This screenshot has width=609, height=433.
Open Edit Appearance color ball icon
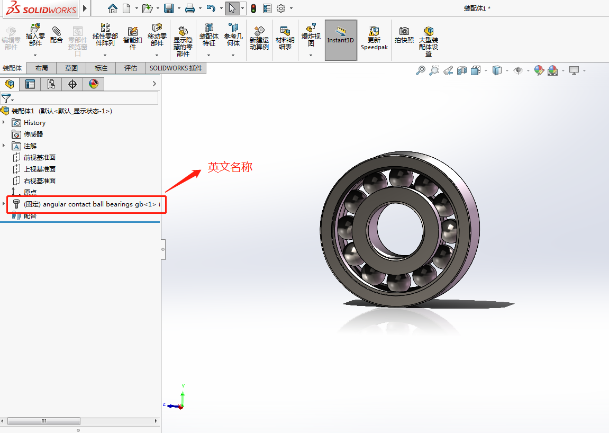pyautogui.click(x=539, y=70)
